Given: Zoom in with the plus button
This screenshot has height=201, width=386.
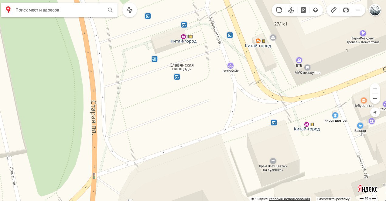Looking at the screenshot, I should (x=375, y=89).
